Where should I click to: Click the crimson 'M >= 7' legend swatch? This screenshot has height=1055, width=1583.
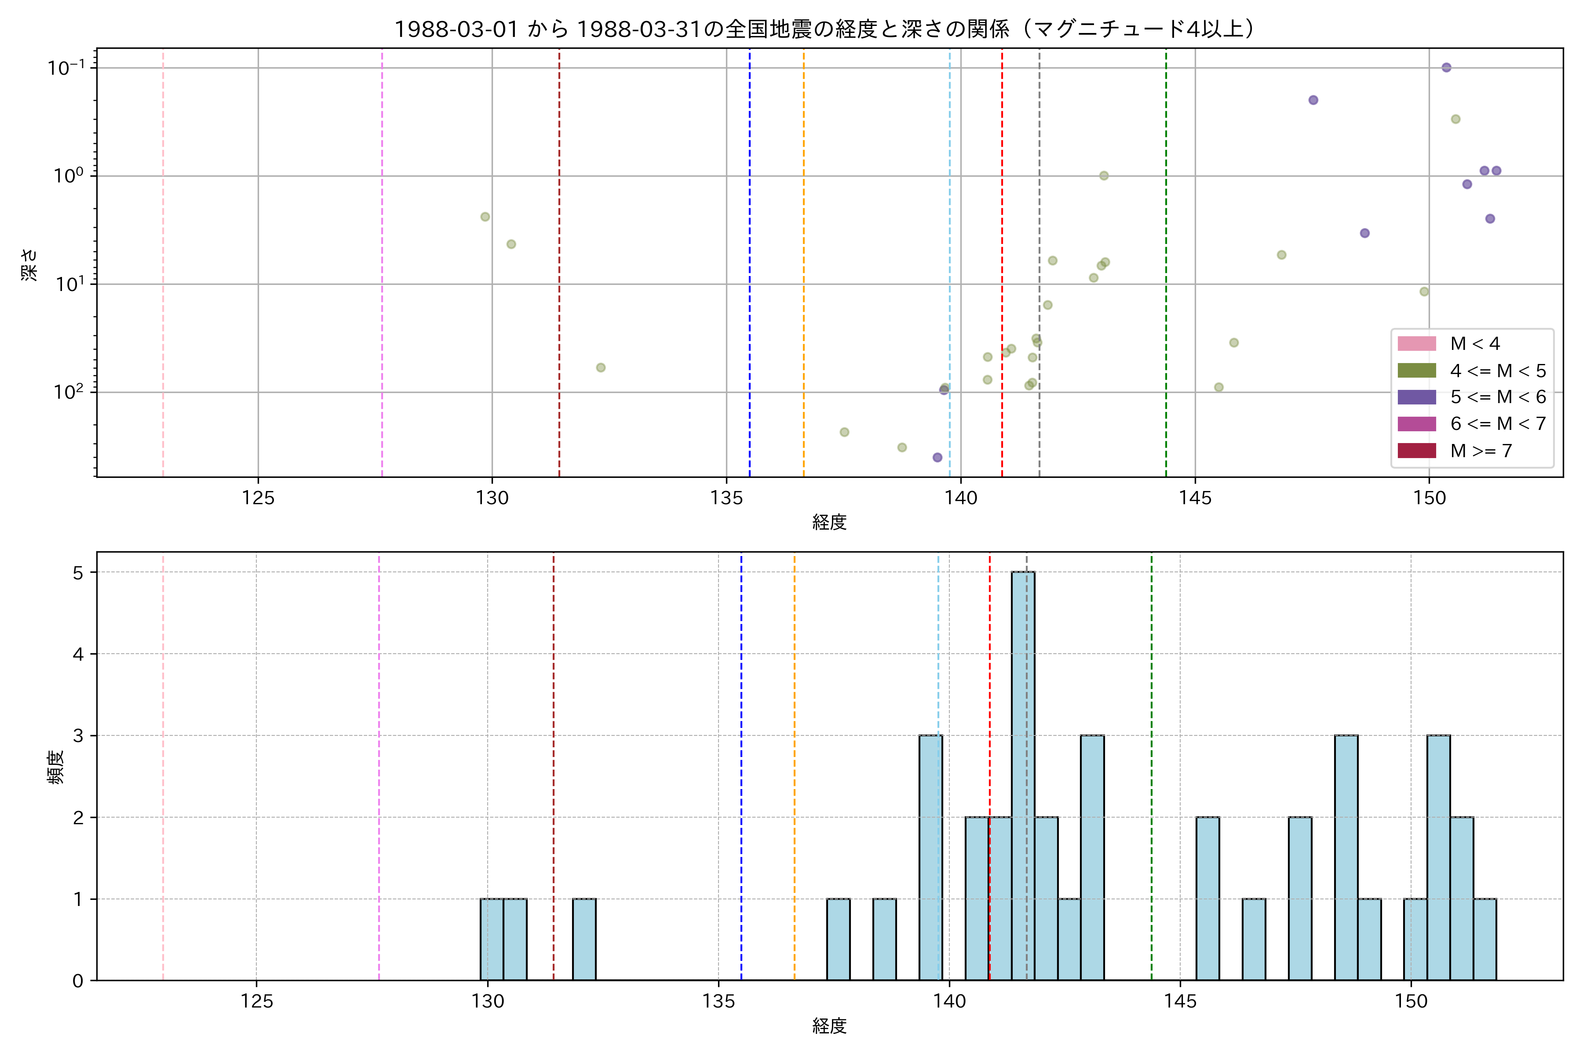(x=1416, y=451)
